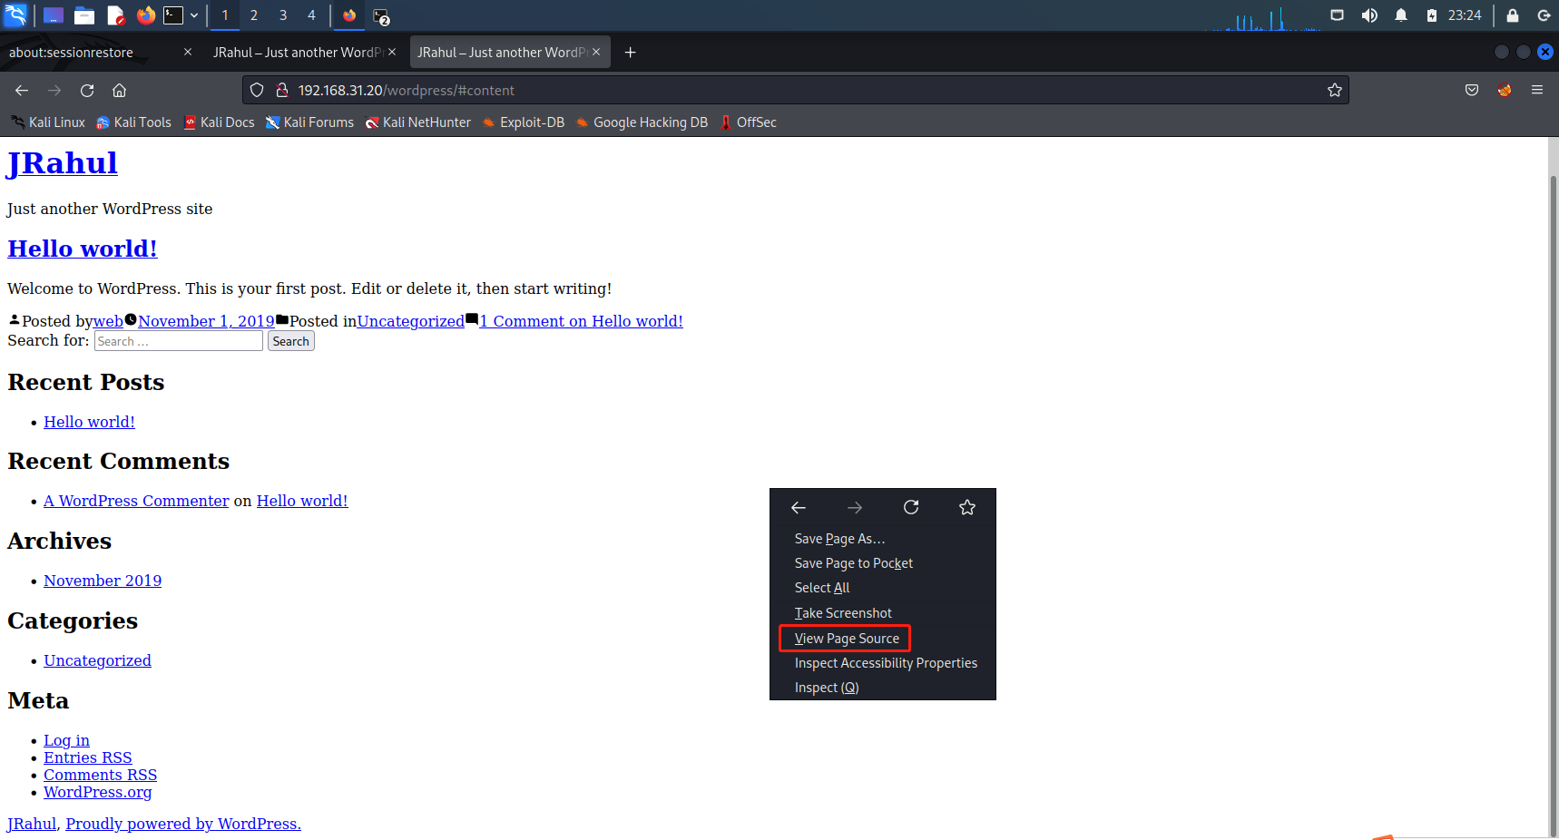Open the Kali Forums bookmark

309,122
